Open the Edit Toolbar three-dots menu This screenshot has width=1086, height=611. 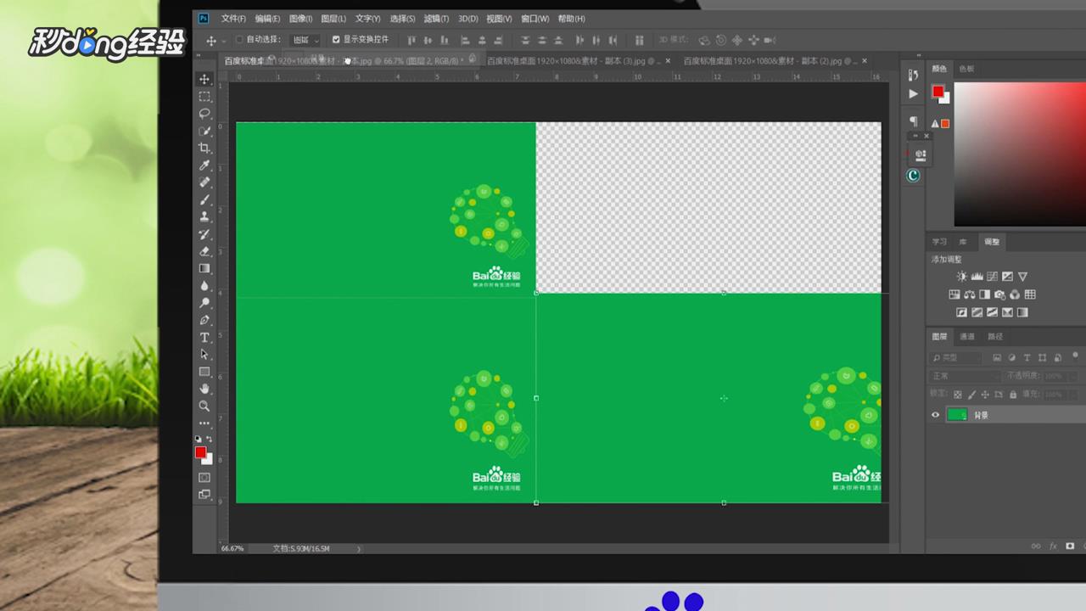[x=204, y=423]
